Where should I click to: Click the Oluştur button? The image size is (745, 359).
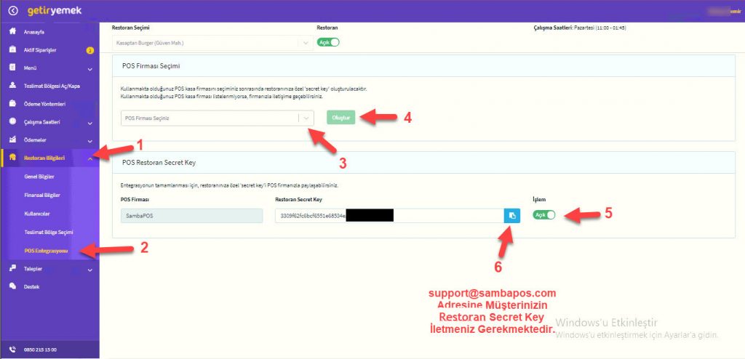pyautogui.click(x=341, y=118)
